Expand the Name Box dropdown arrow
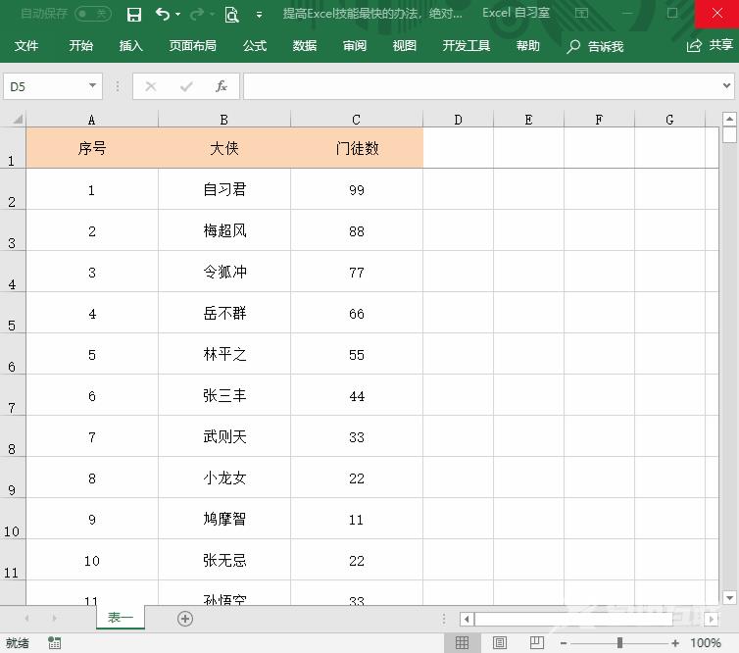Screen dimensions: 739x653 click(93, 86)
